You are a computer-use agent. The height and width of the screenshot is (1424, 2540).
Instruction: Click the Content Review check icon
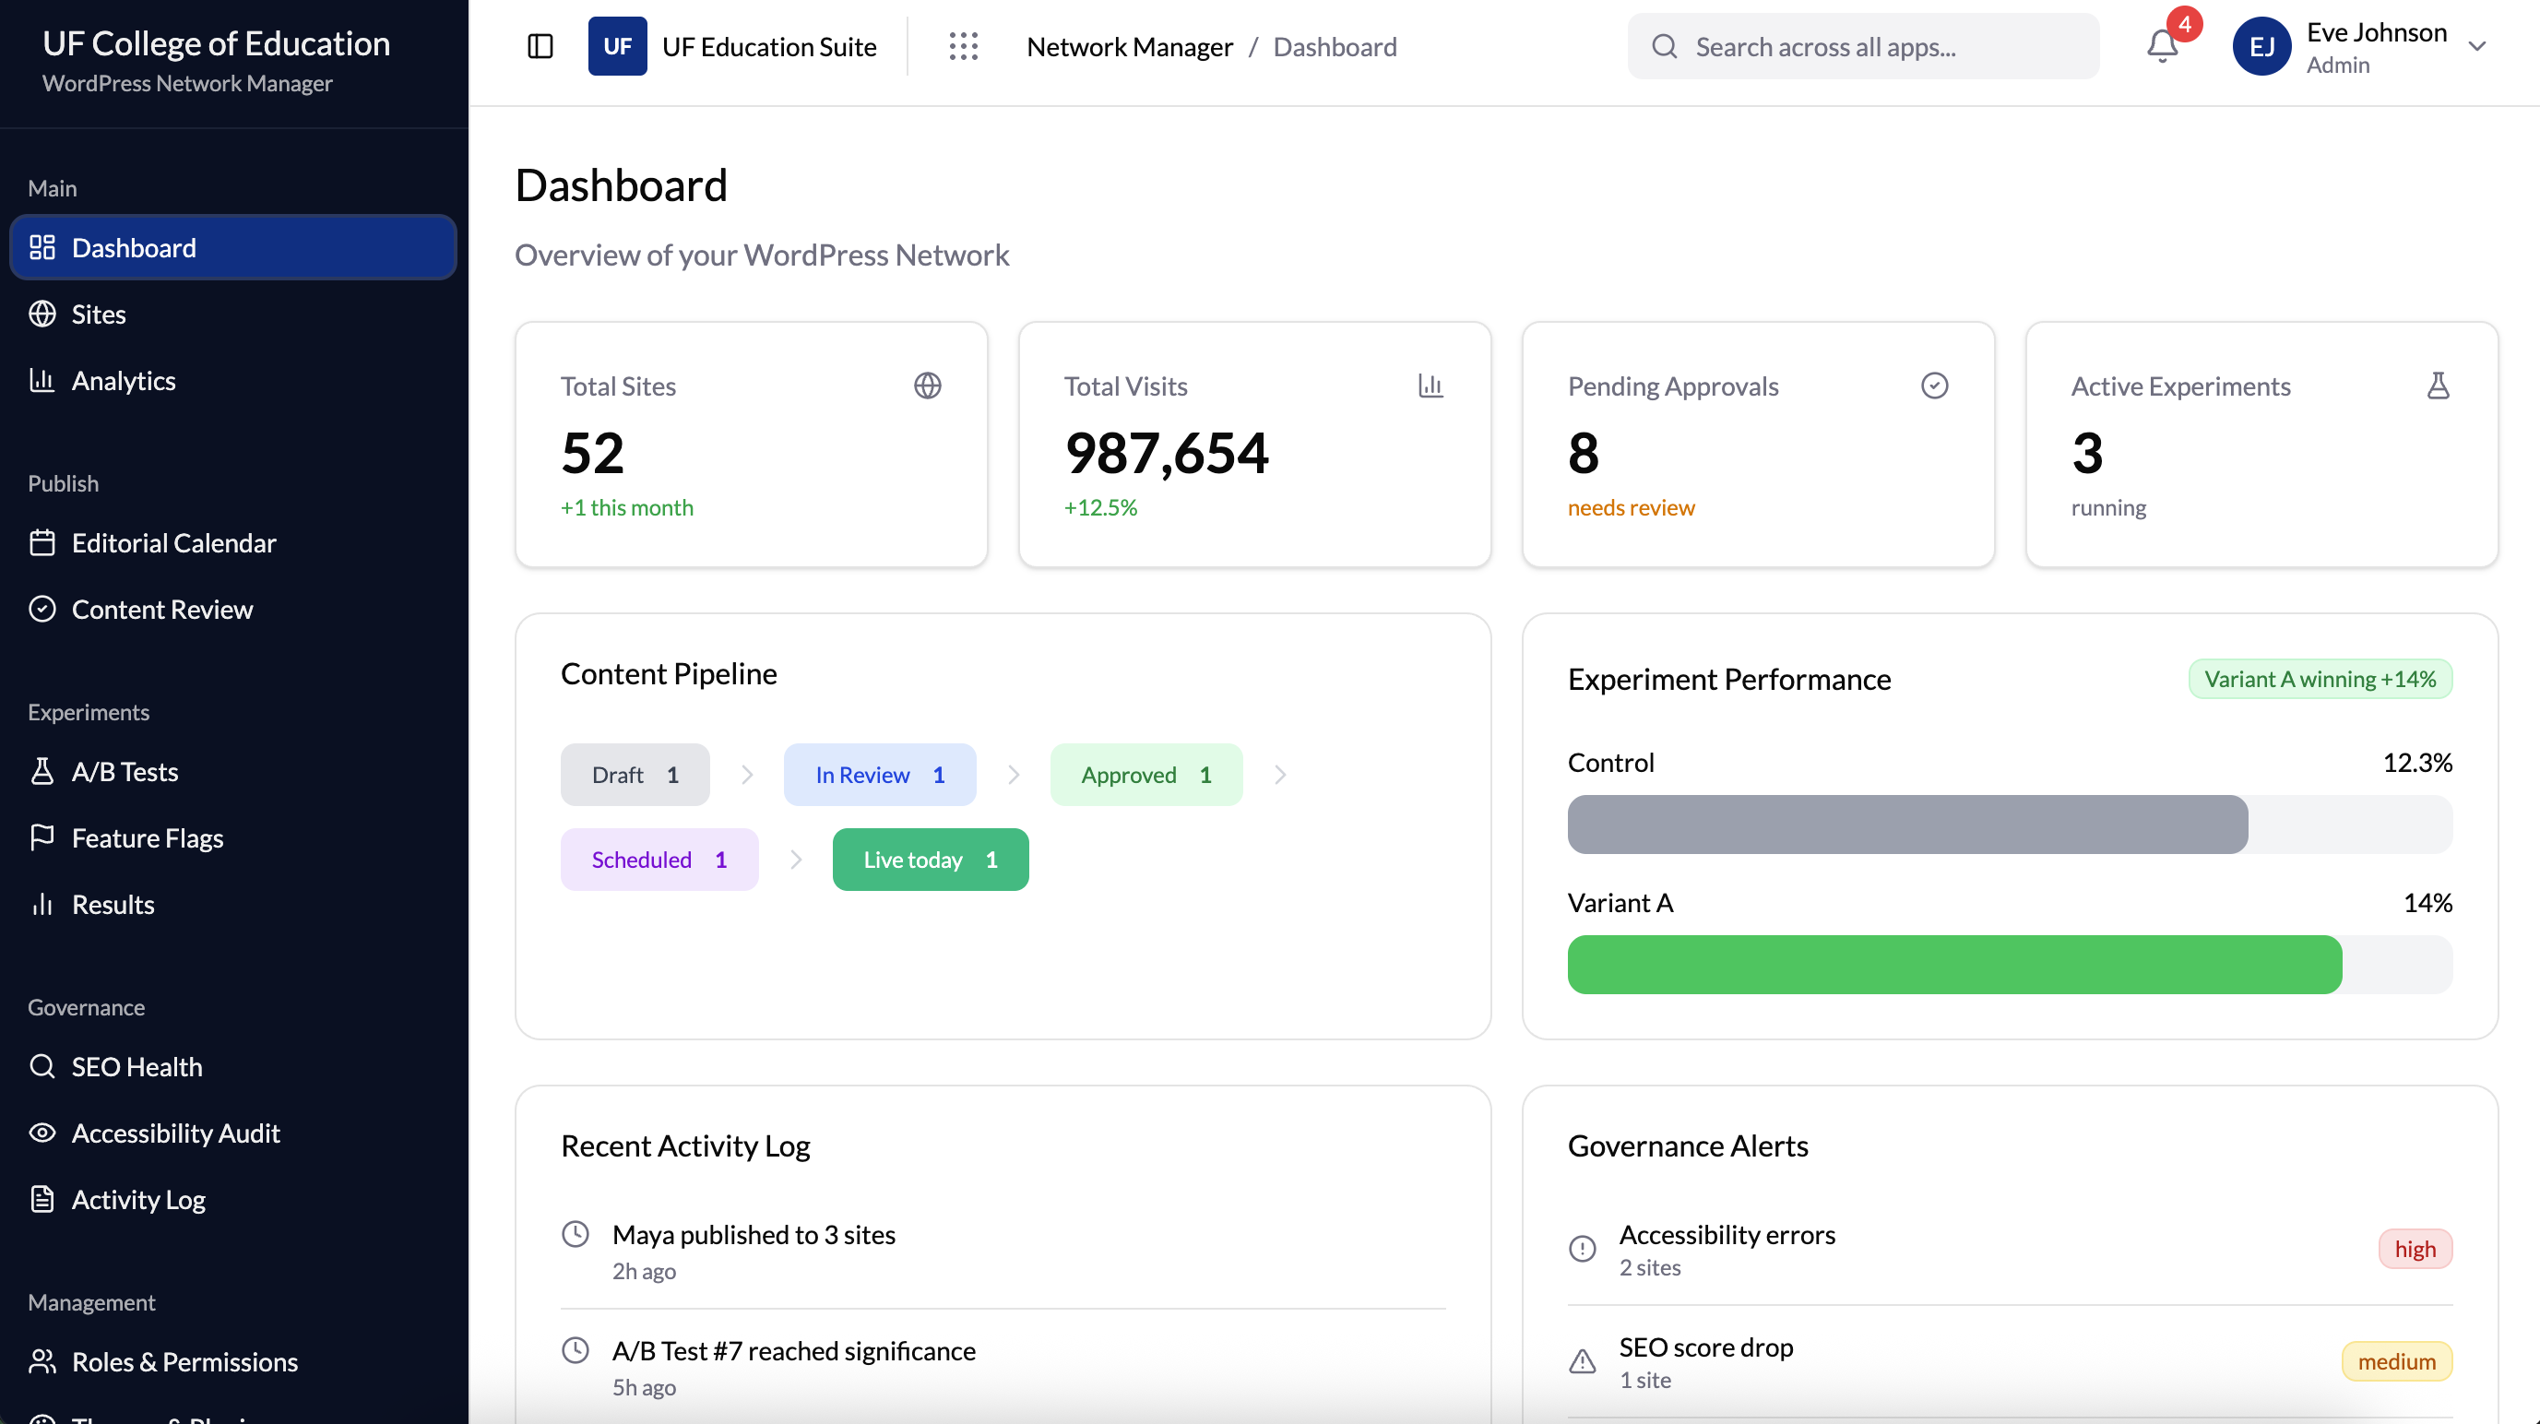coord(42,609)
